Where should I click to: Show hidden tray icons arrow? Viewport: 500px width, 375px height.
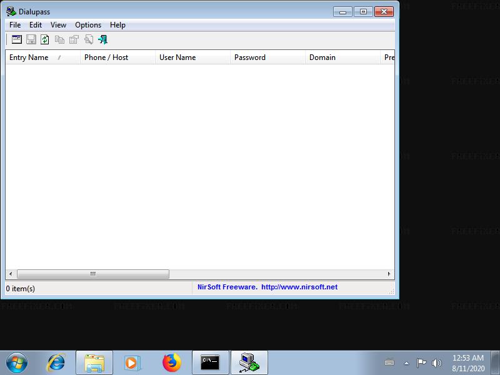coord(407,363)
